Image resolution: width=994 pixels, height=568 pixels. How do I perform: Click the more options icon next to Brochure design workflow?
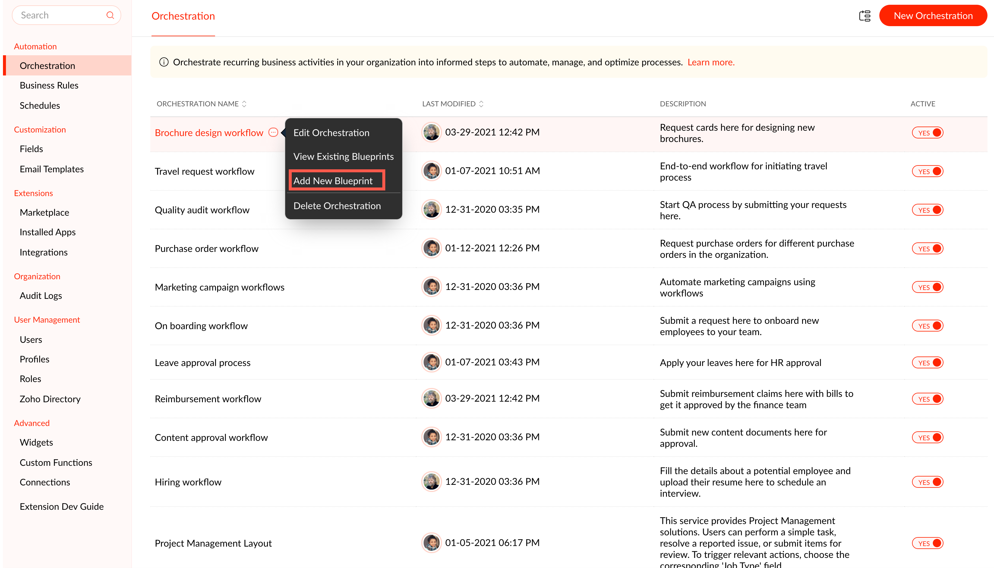[x=273, y=132]
